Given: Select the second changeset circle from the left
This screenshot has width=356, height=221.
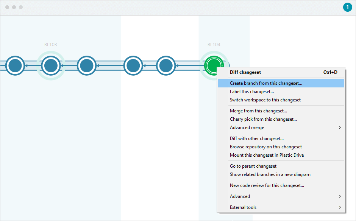Looking at the screenshot, I should pyautogui.click(x=50, y=65).
